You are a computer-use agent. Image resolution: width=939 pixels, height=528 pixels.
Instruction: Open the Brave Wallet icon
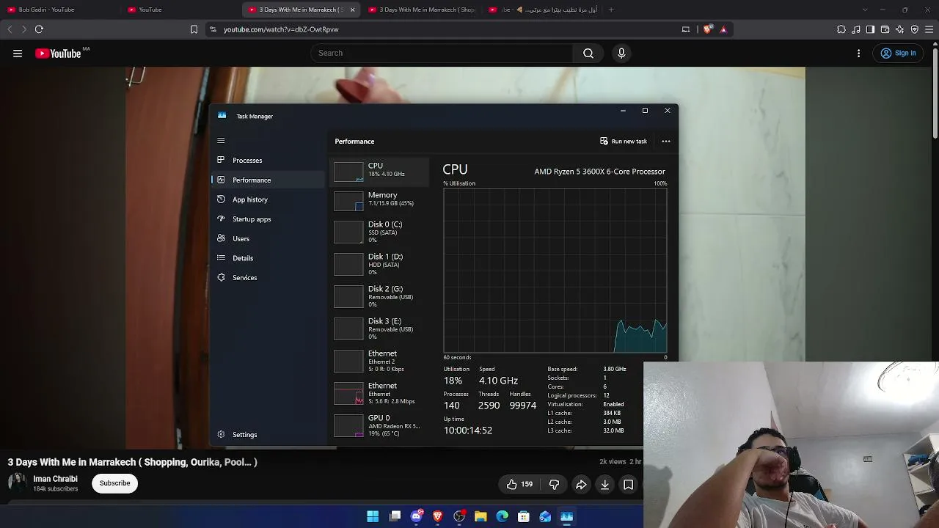tap(885, 29)
